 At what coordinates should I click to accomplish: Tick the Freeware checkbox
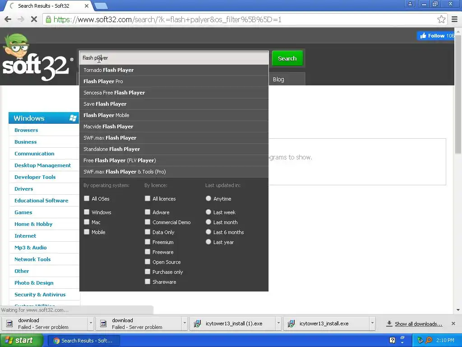[x=148, y=252]
